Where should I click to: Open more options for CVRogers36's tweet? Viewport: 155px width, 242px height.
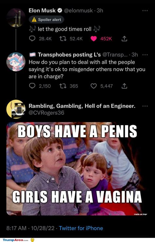[x=145, y=106]
